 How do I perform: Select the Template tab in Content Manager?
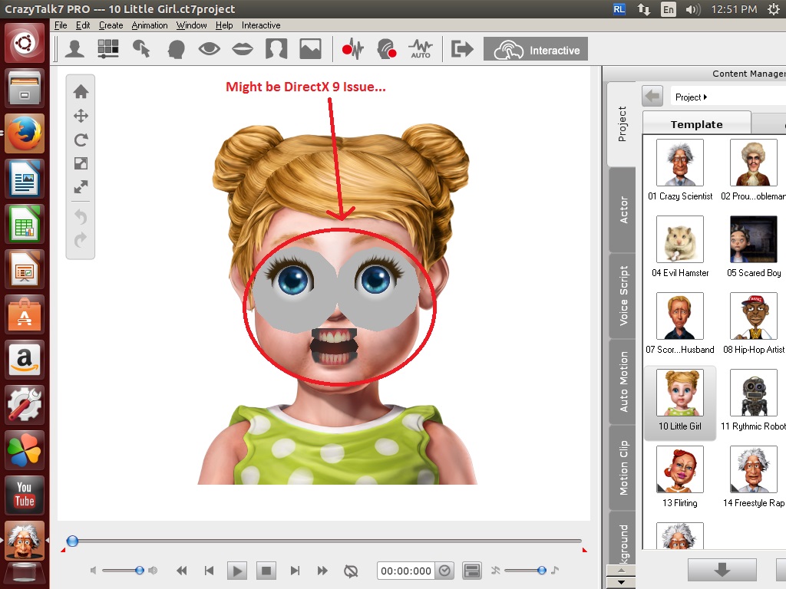[697, 123]
